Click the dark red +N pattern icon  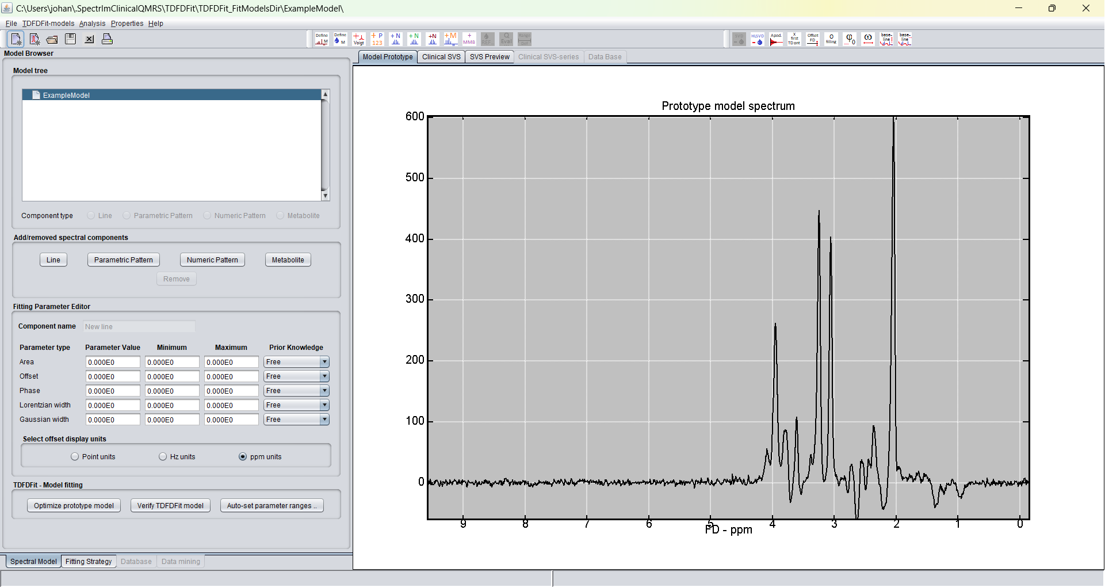click(x=432, y=39)
